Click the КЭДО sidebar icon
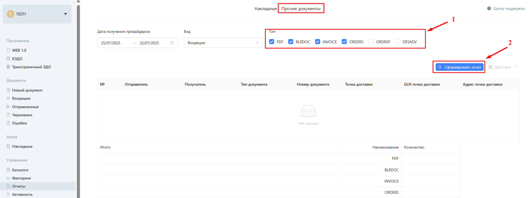This screenshot has height=198, width=529. [8, 59]
